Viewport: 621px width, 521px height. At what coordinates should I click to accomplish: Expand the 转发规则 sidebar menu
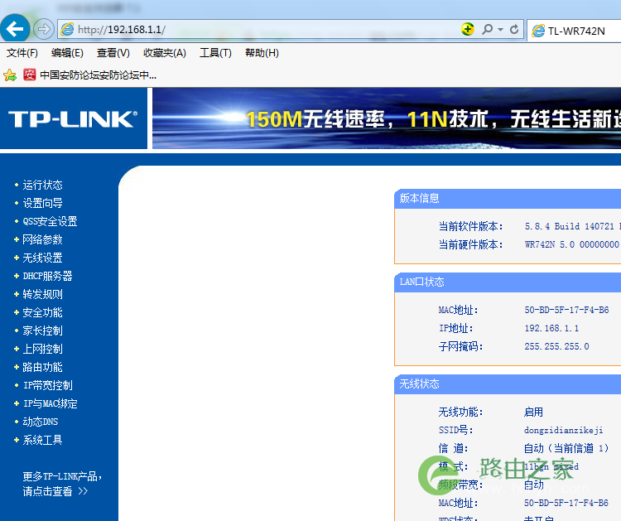coord(42,294)
